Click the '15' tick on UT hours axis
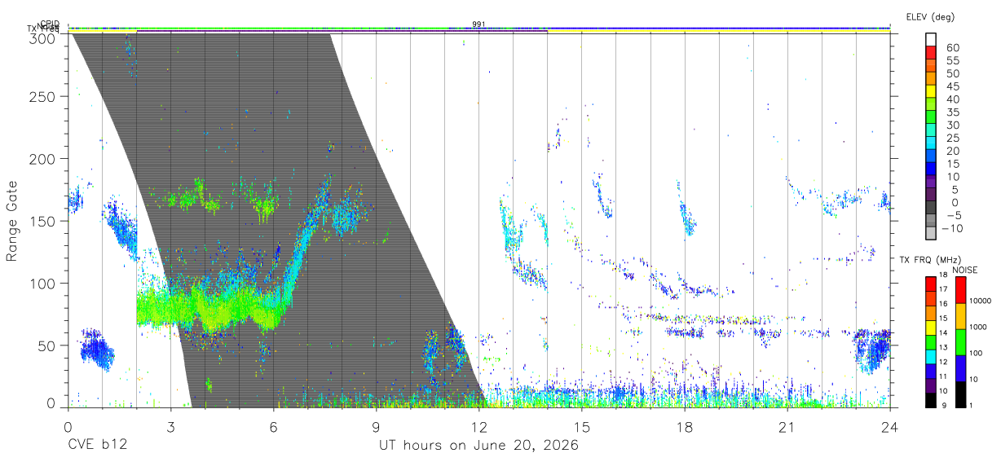 pos(581,427)
